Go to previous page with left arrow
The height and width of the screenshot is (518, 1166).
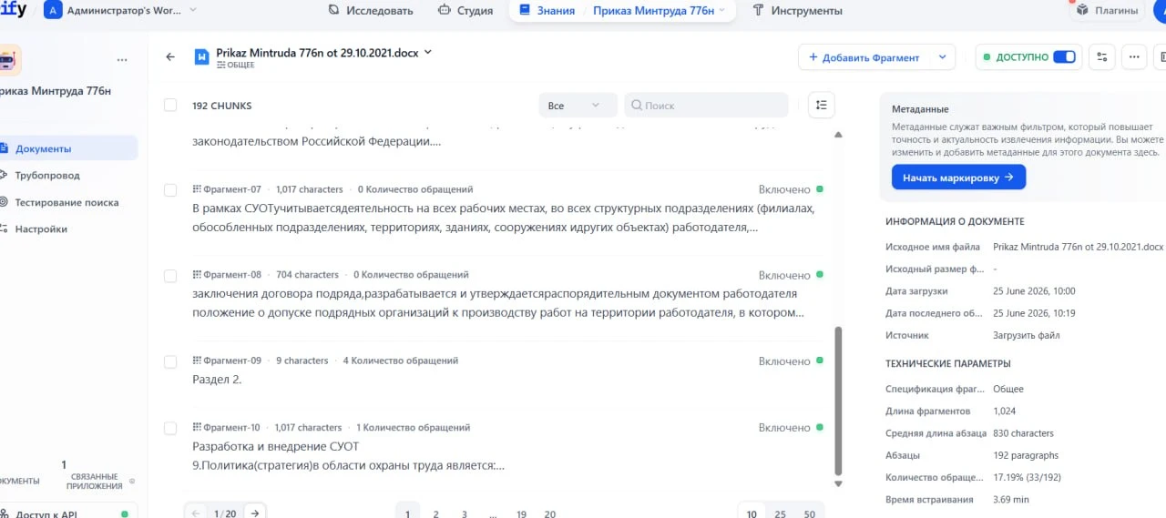[196, 513]
